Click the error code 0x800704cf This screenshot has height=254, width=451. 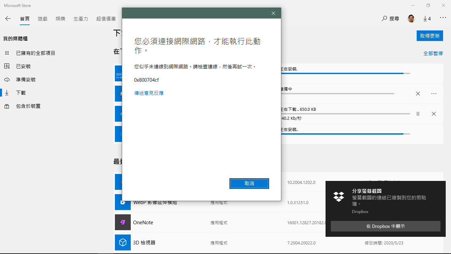(146, 80)
